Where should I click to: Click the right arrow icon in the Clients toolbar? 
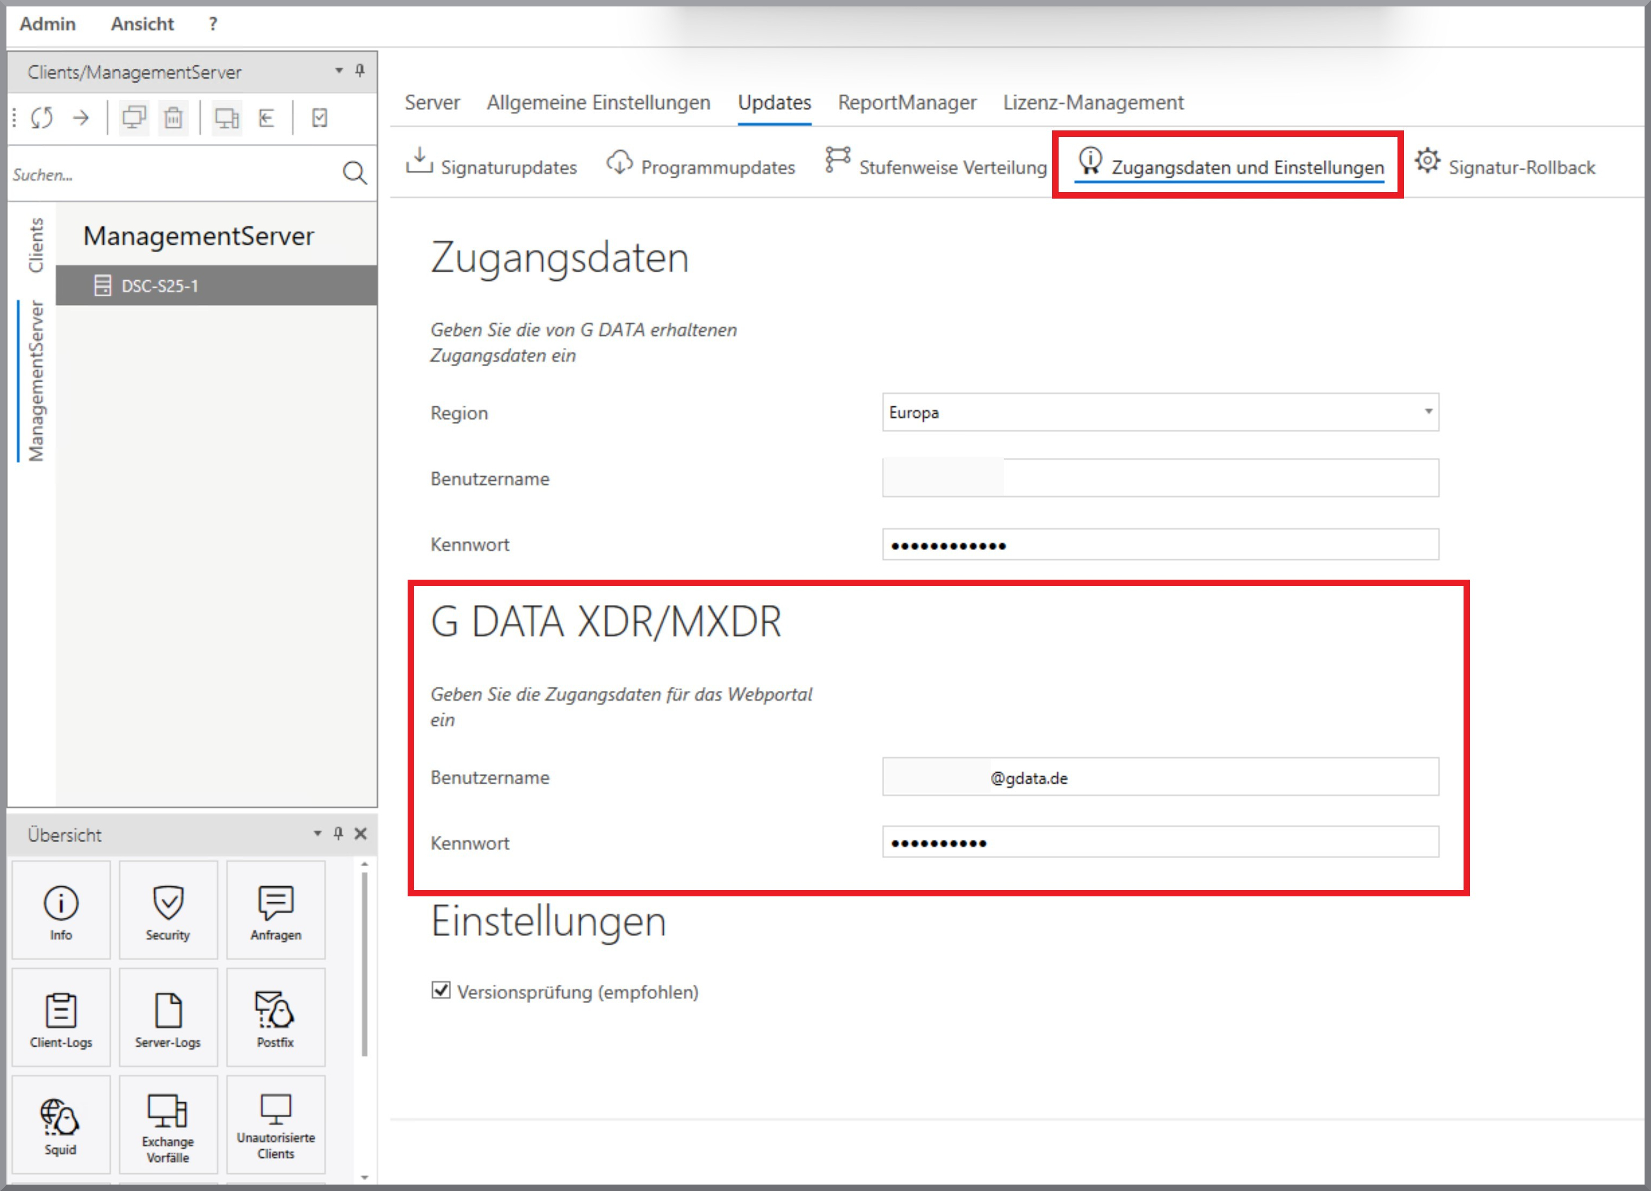(x=81, y=117)
